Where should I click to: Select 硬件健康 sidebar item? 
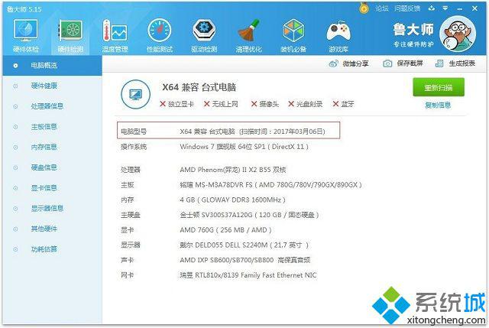point(44,86)
